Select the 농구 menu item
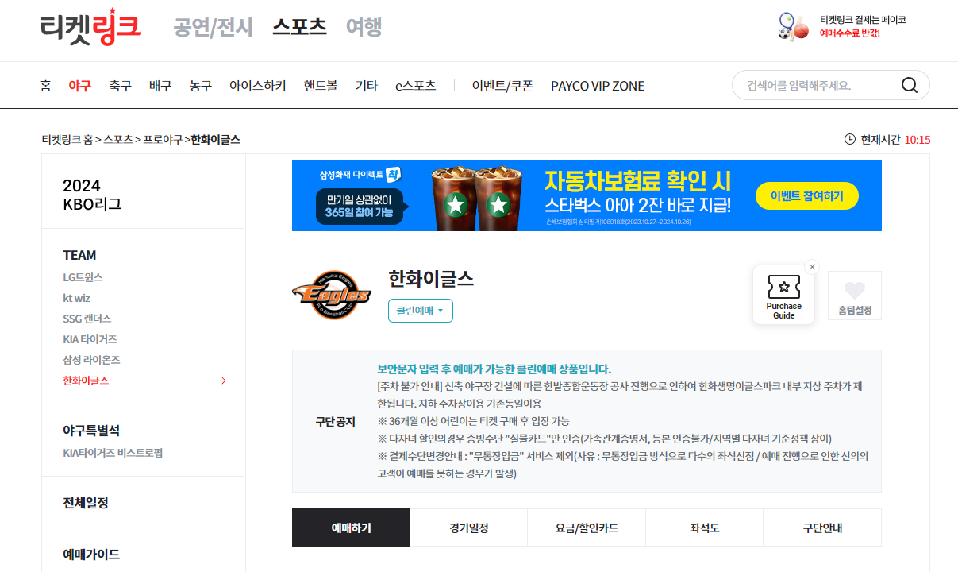This screenshot has height=572, width=958. coord(201,86)
